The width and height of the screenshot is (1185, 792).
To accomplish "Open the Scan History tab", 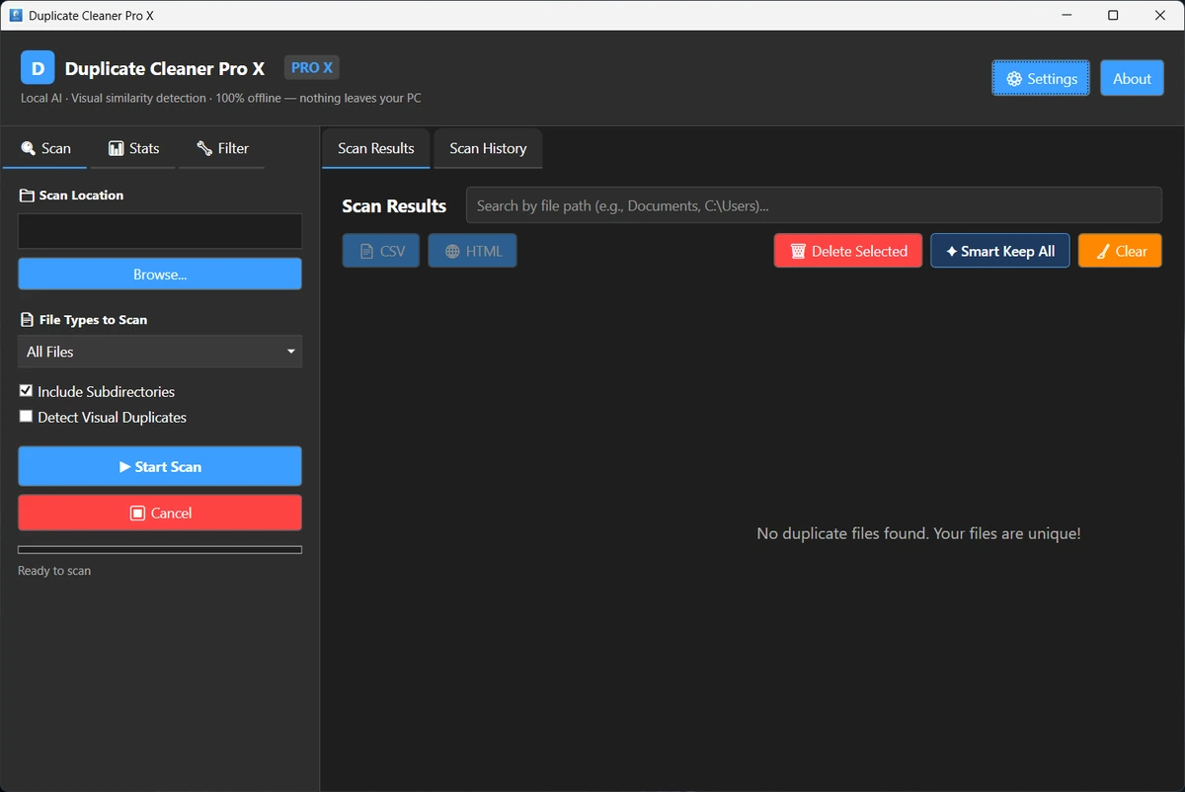I will [488, 148].
